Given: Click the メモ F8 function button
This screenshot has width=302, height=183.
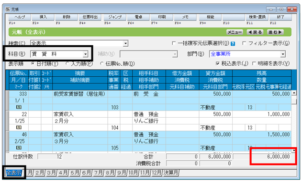Looking at the screenshot, I should pyautogui.click(x=185, y=17).
